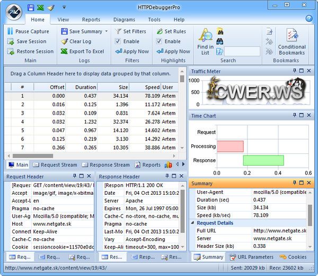Viewport: 318px width, 276px height.
Task: Open Set Filters dialog
Action: (x=130, y=31)
